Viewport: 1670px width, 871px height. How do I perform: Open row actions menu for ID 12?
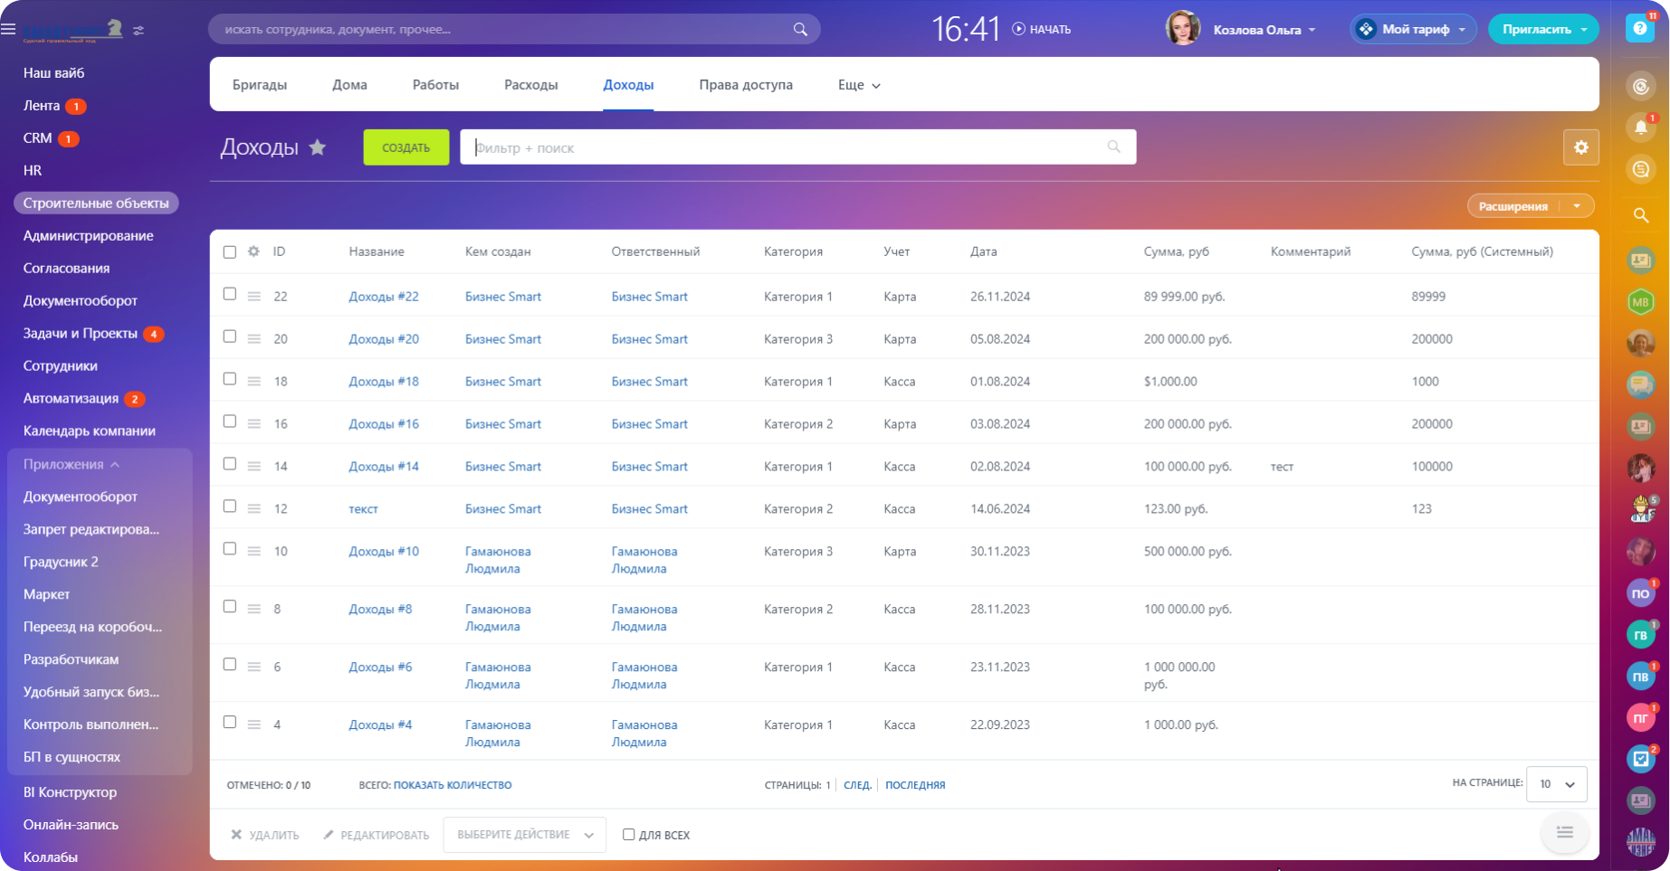coord(254,509)
